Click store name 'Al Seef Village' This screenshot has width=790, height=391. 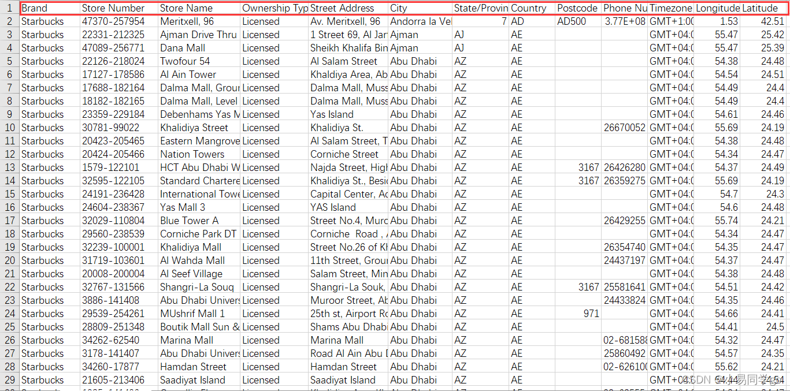click(x=199, y=274)
